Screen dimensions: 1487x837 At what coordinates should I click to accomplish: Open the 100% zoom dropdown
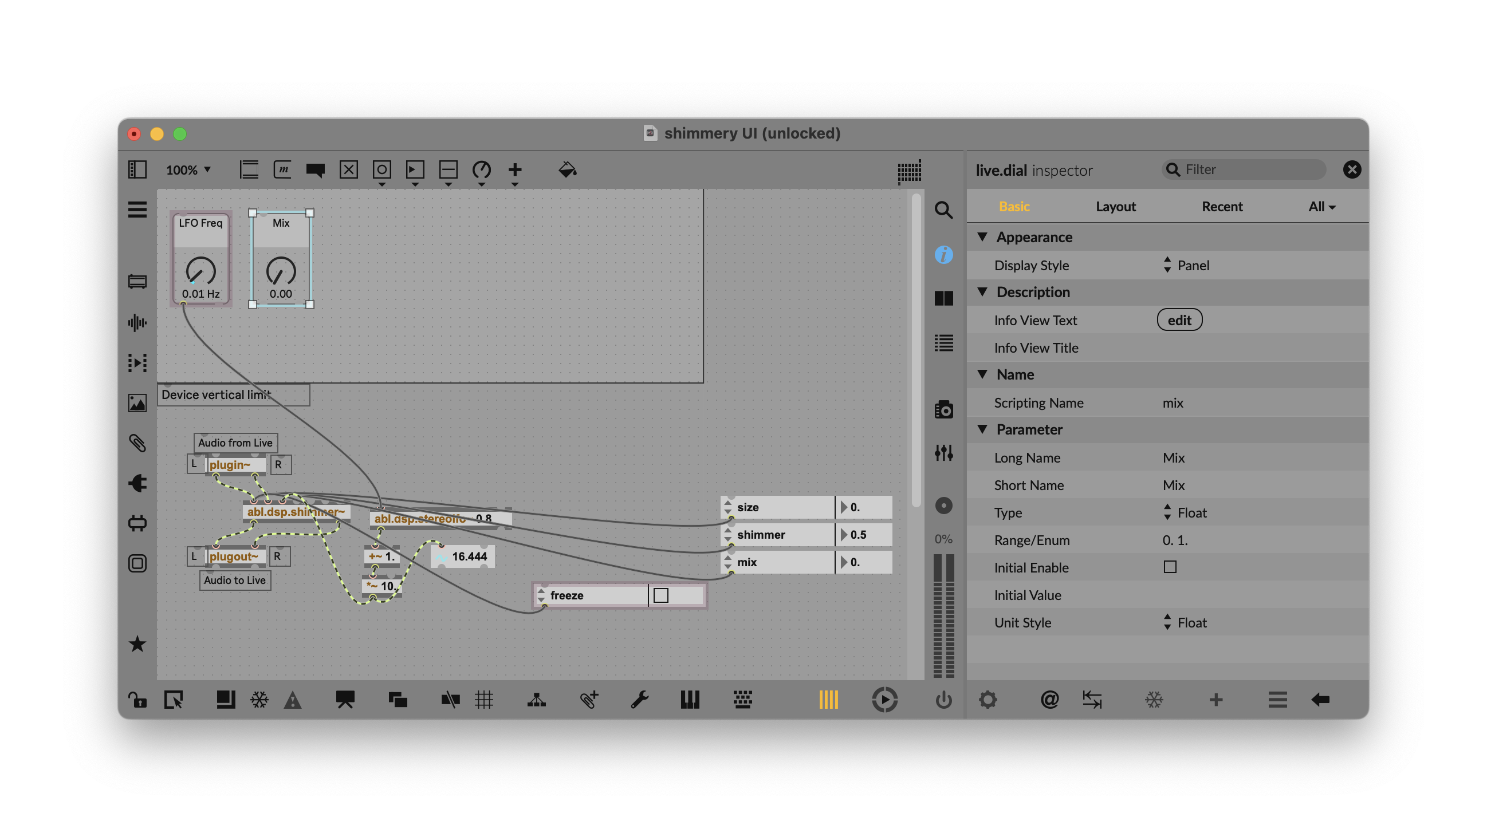(188, 169)
